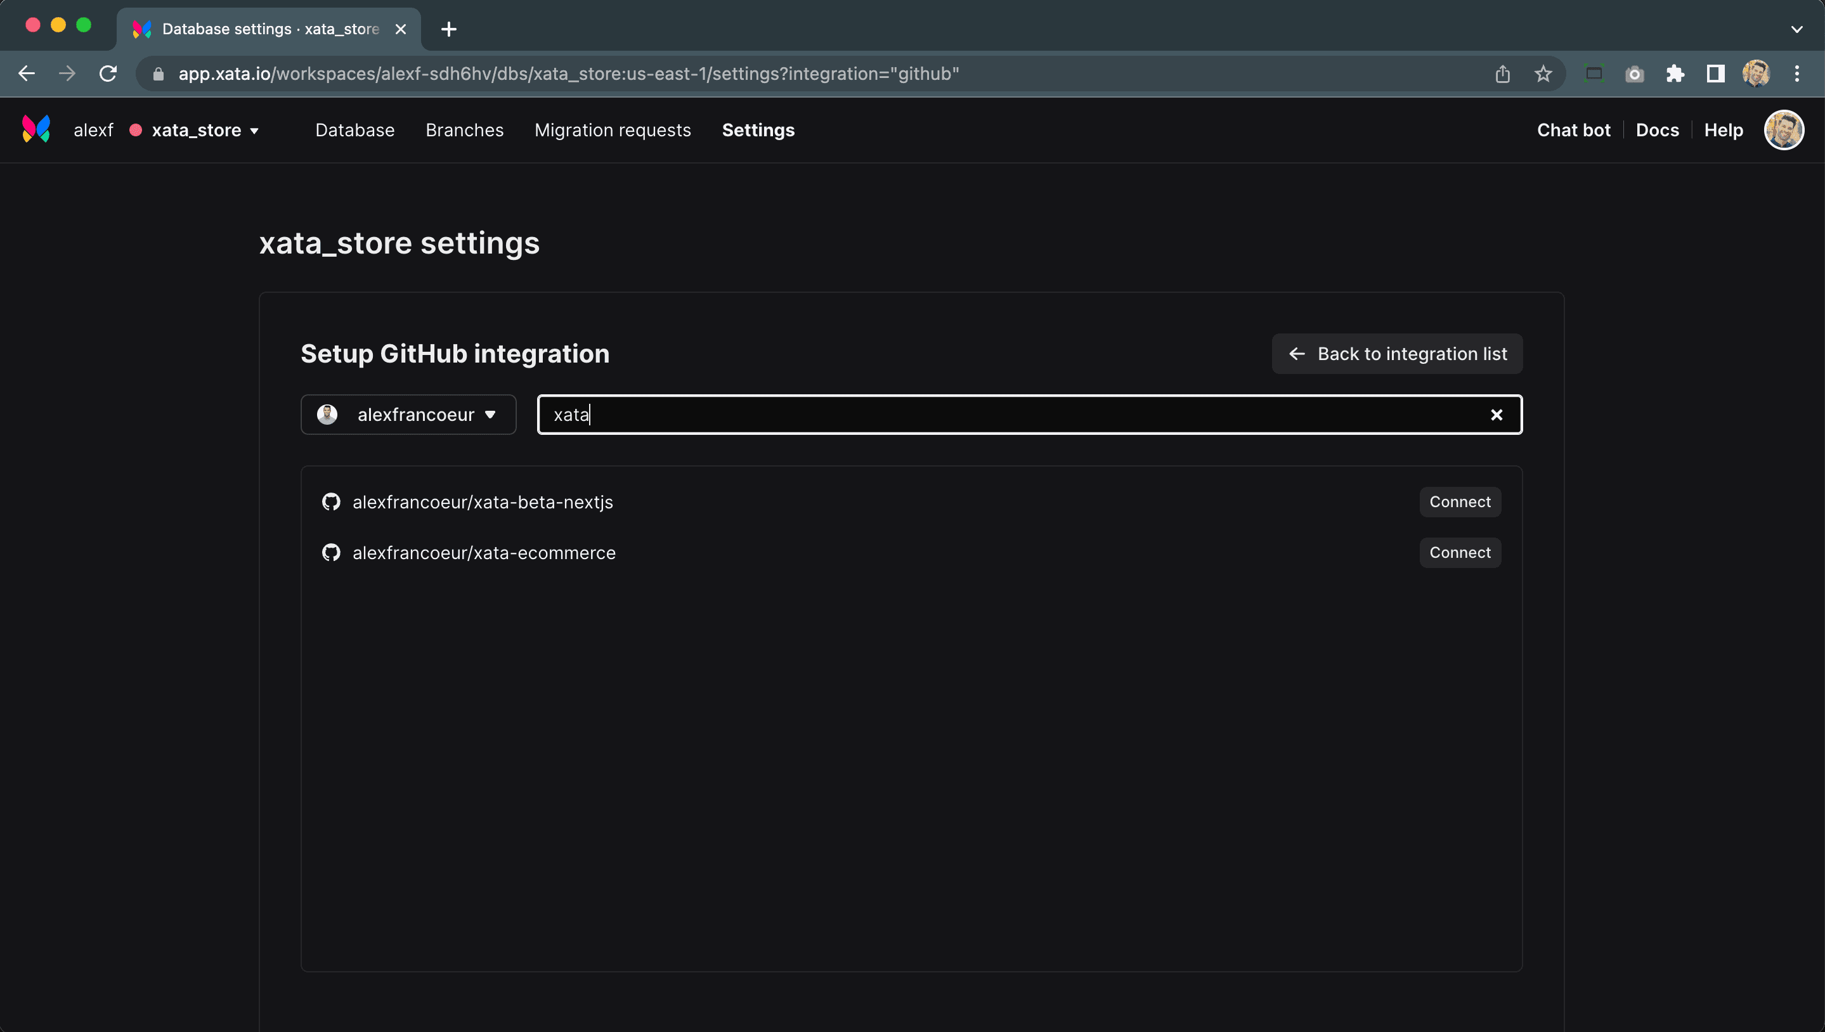The image size is (1825, 1032).
Task: Click Connect button for xata-beta-nextjs
Action: pos(1459,501)
